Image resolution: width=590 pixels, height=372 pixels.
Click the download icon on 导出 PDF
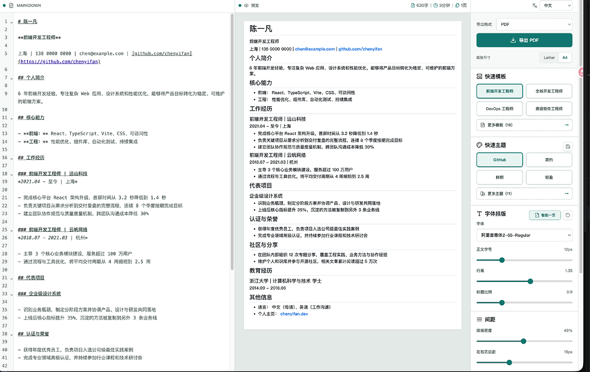point(513,40)
